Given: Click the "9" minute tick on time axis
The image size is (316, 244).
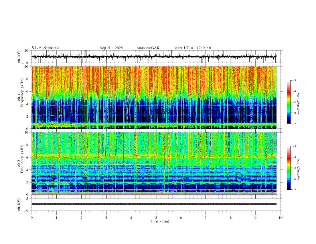Looking at the screenshot, I should tap(255, 218).
